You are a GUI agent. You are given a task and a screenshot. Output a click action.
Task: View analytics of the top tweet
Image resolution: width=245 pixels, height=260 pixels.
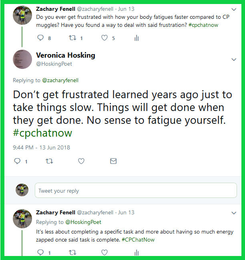tap(137, 38)
